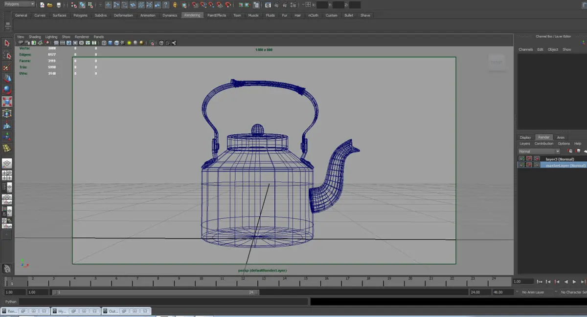Select the Soft Modification tool
Image resolution: width=587 pixels, height=317 pixels.
coord(7,125)
